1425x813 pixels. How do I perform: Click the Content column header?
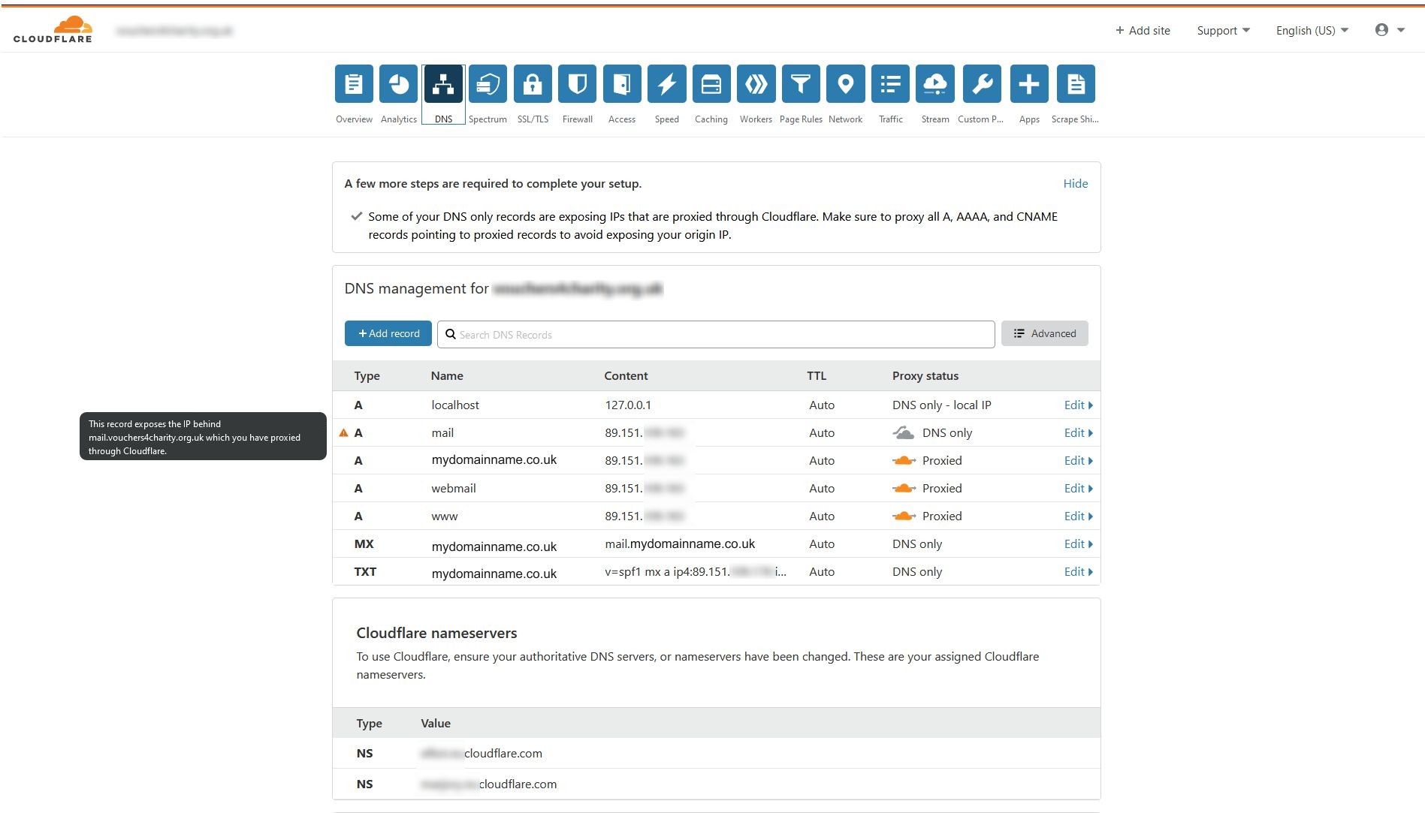point(626,375)
